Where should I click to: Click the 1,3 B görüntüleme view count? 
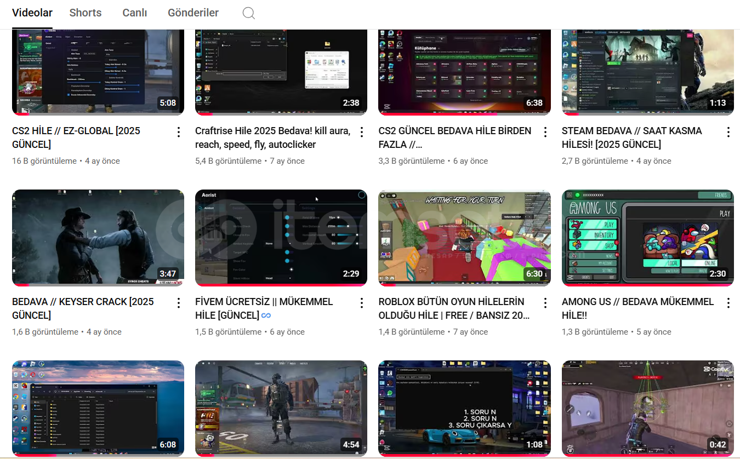point(595,332)
